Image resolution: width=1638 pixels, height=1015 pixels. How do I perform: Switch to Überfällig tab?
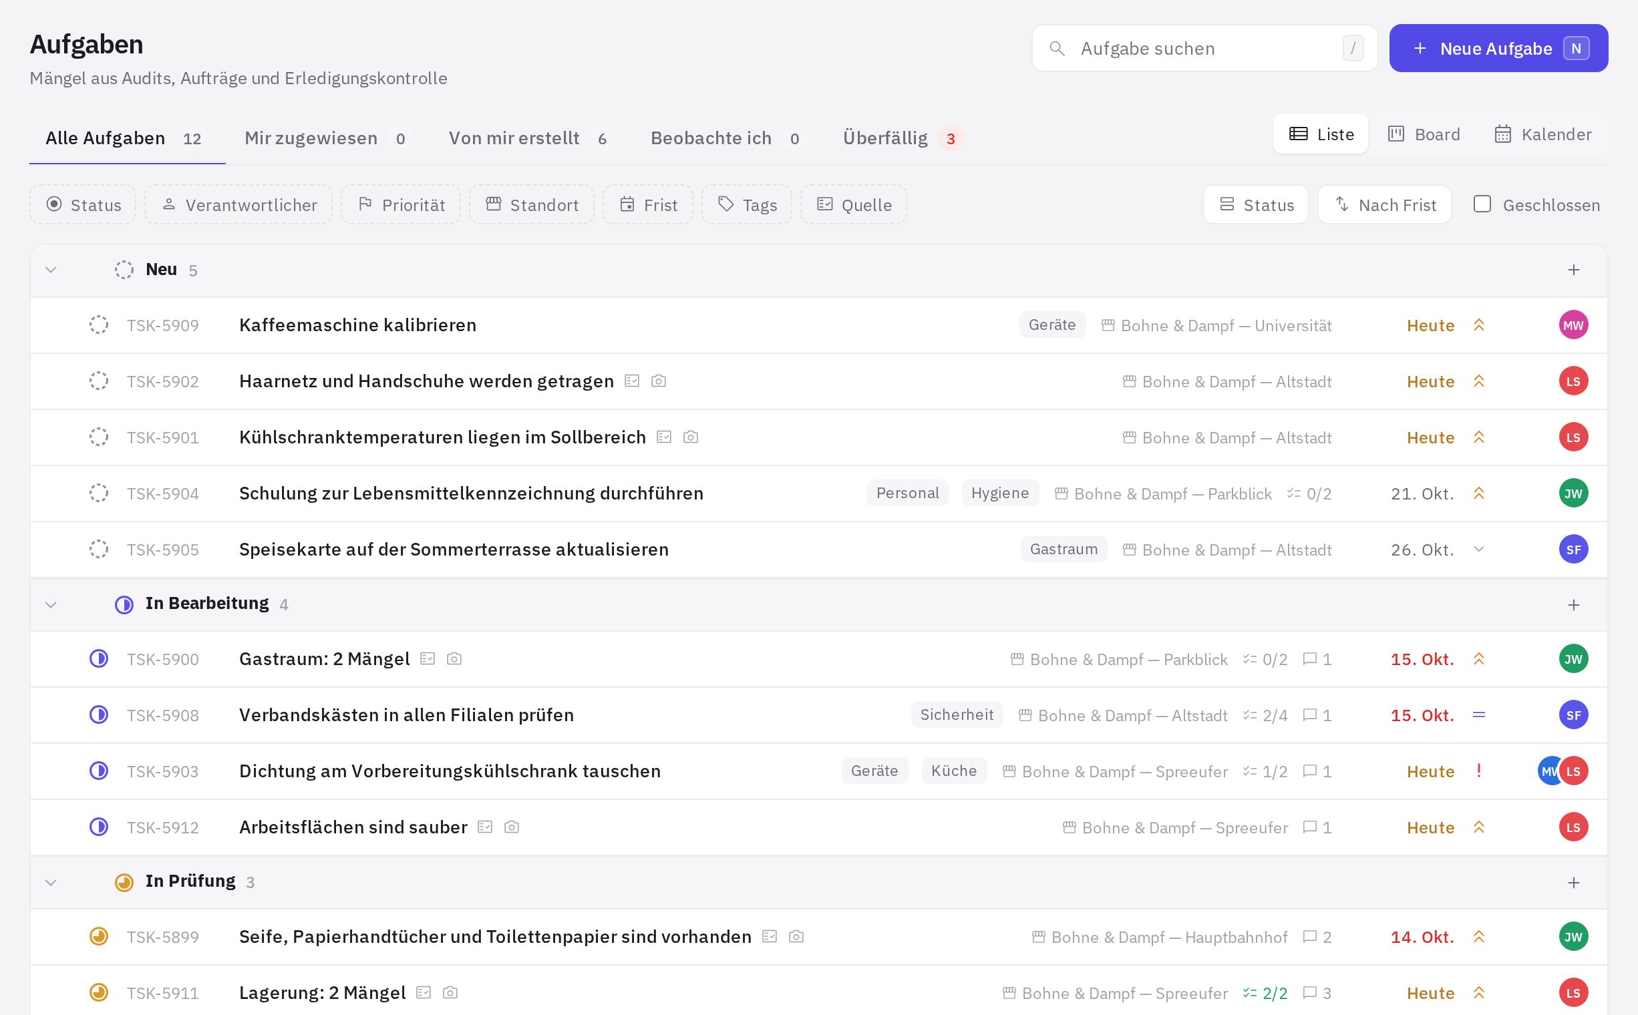pyautogui.click(x=903, y=138)
